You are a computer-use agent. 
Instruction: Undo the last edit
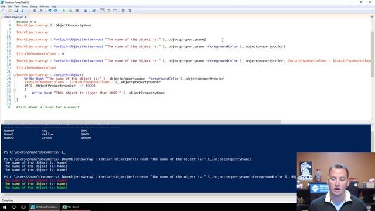(x=49, y=11)
